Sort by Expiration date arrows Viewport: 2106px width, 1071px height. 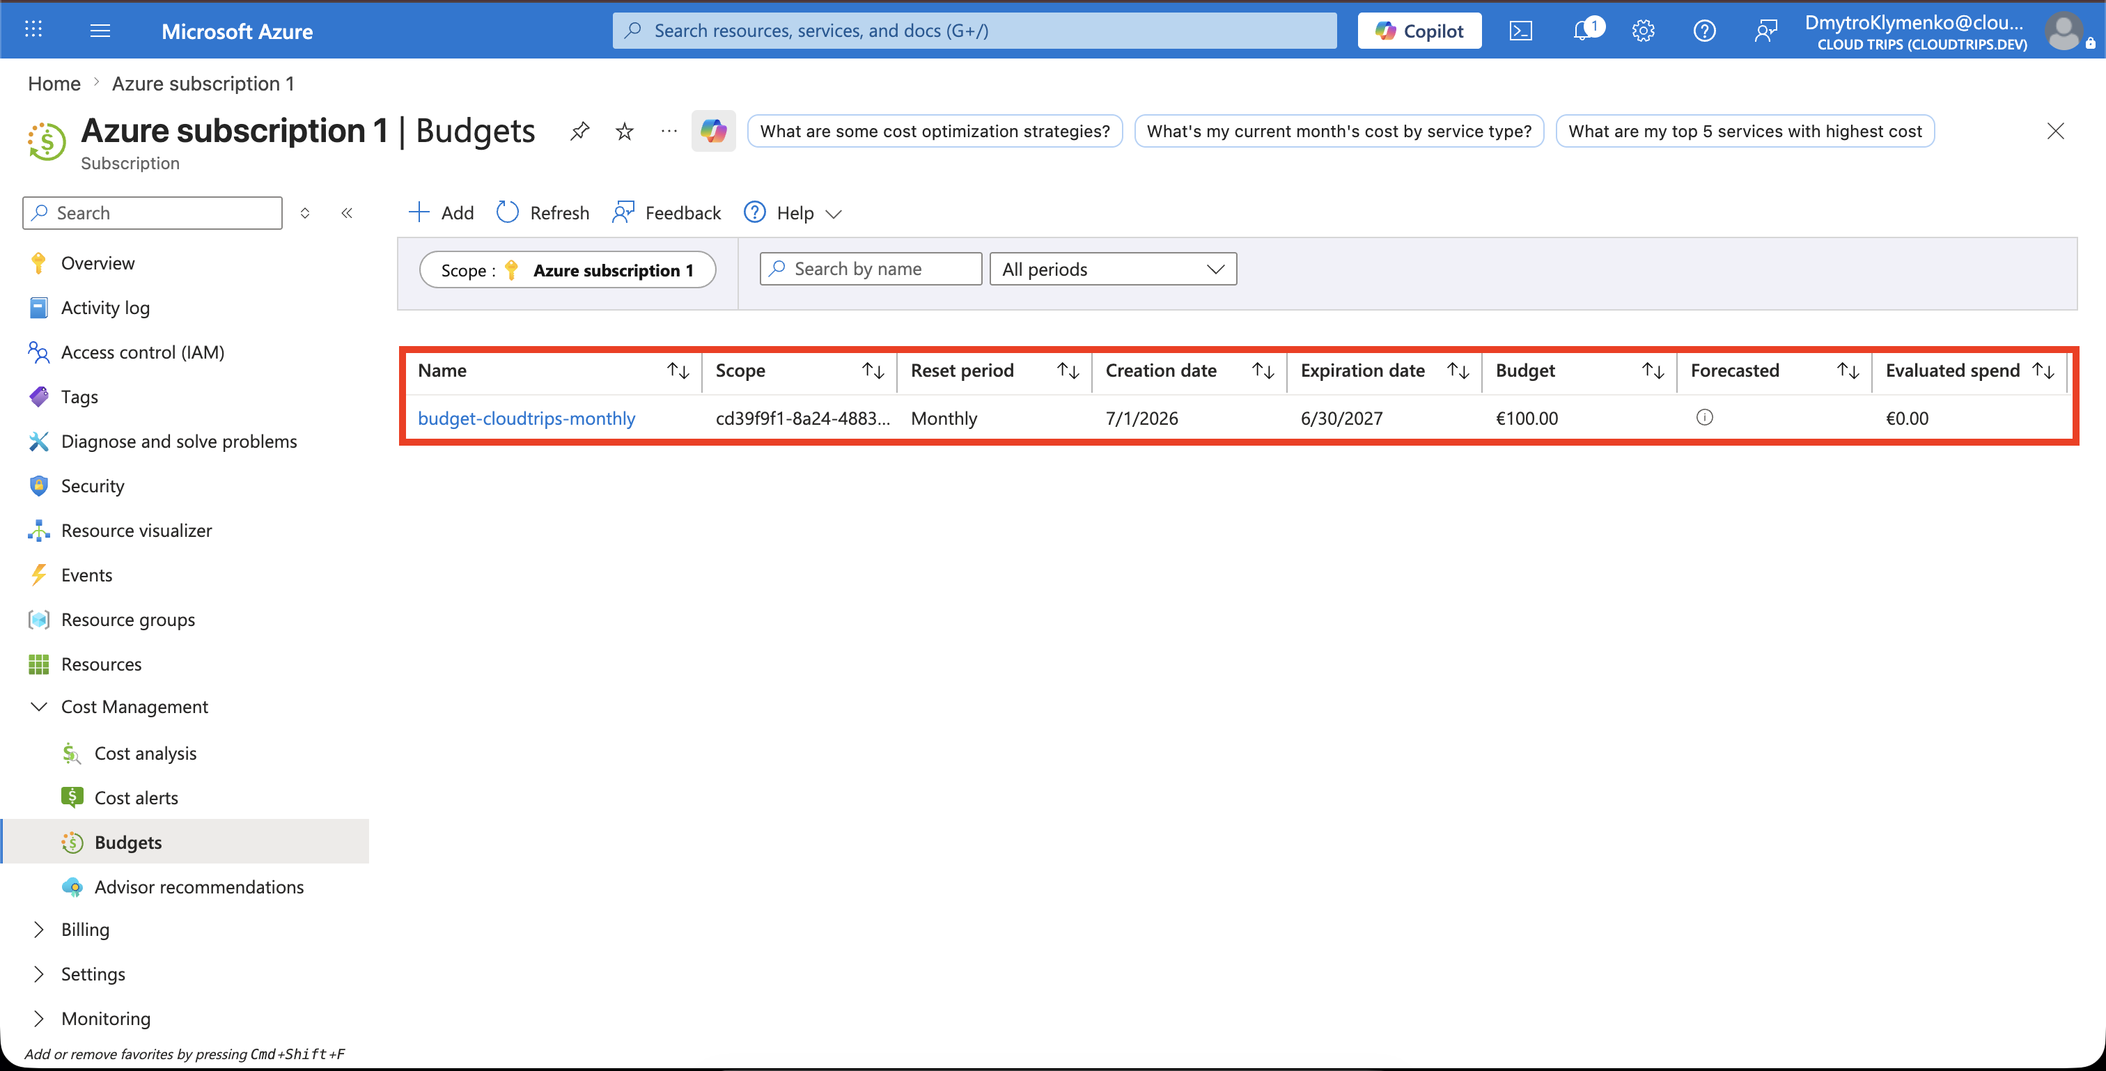[x=1458, y=370]
